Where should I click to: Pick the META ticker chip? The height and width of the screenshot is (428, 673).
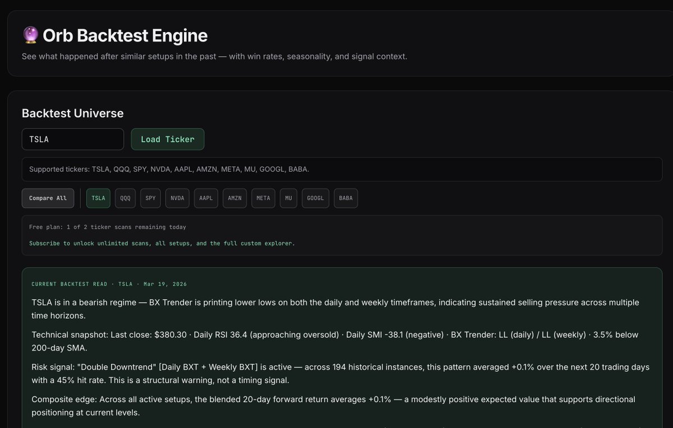(x=263, y=198)
